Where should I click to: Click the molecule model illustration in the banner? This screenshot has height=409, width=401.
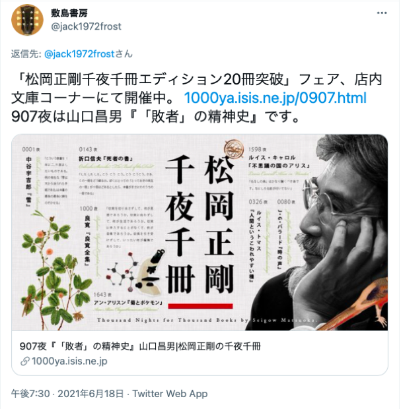(120, 272)
